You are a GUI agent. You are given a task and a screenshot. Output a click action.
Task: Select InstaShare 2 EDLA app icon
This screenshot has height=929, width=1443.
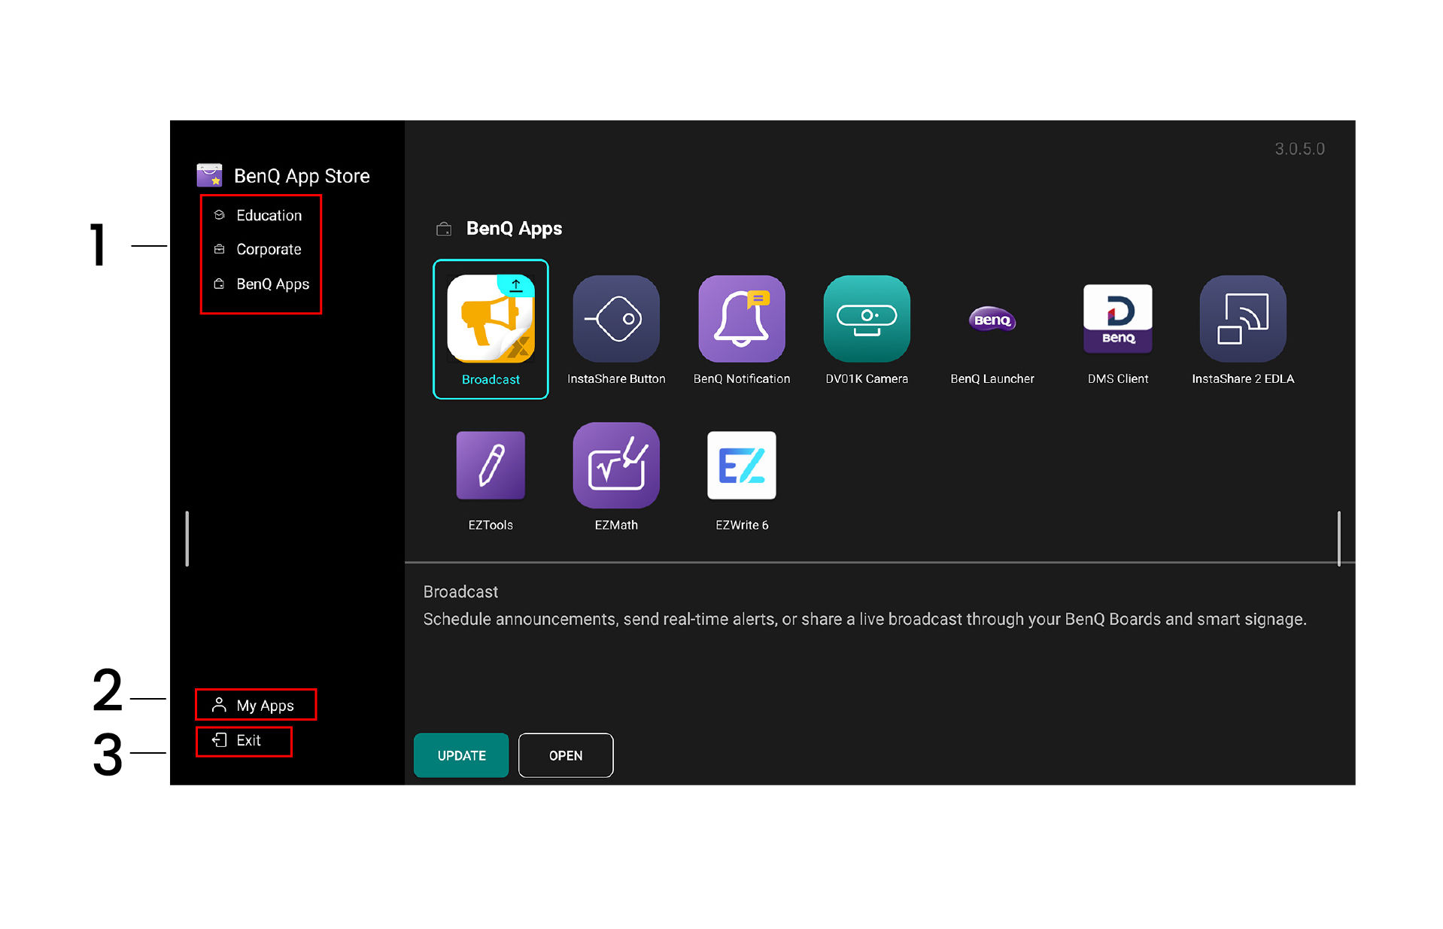(1242, 319)
